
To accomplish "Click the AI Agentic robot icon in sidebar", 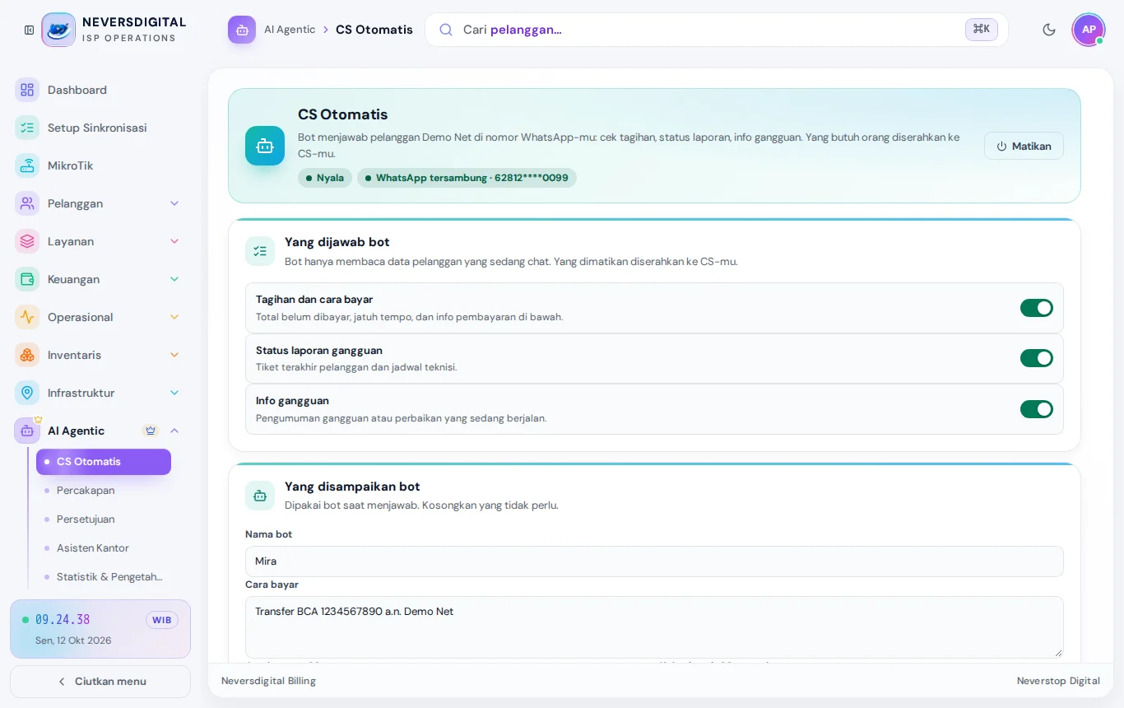I will tap(27, 431).
